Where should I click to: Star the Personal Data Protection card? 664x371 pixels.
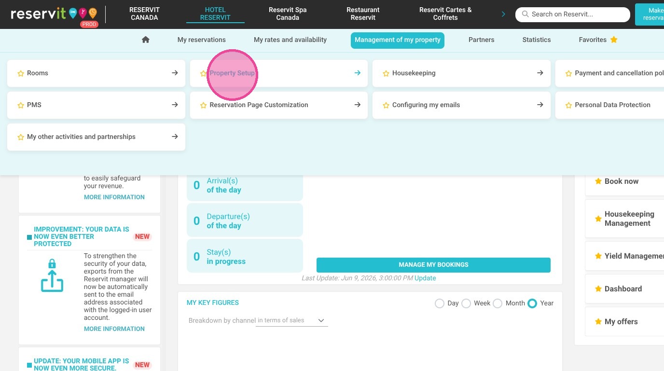[x=568, y=105]
